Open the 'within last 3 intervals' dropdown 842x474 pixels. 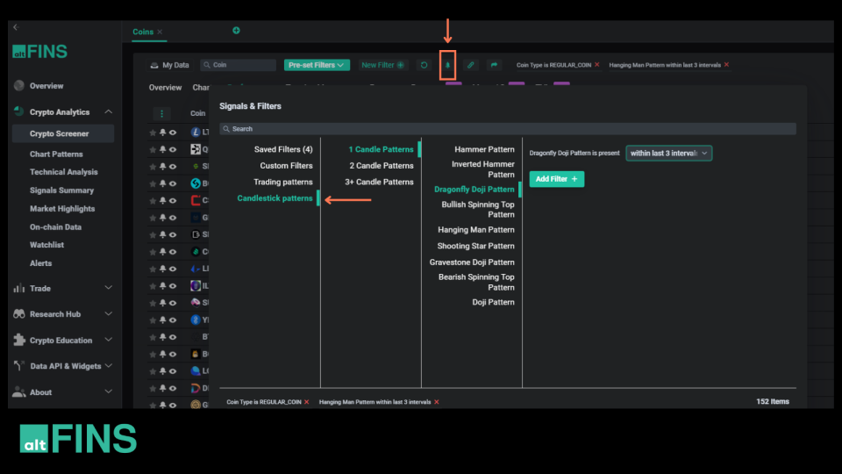[668, 153]
